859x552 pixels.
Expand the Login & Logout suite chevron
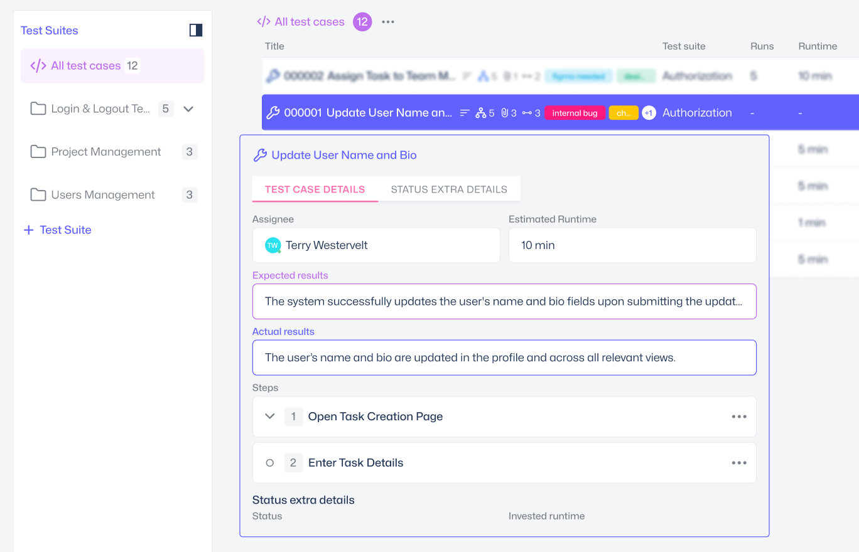[x=188, y=109]
